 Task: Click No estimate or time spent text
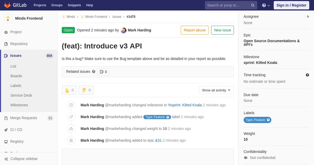[264, 81]
